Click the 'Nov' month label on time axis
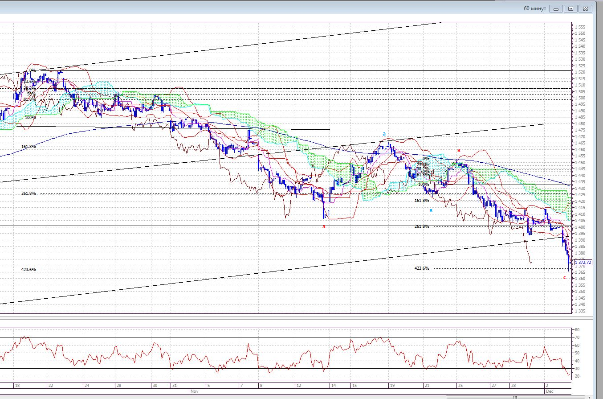This screenshot has width=603, height=399. [194, 391]
